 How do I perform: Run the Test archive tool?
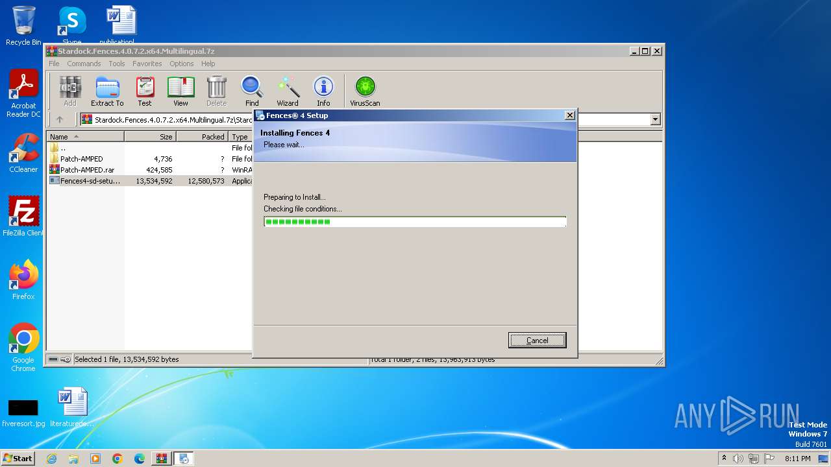[x=145, y=91]
